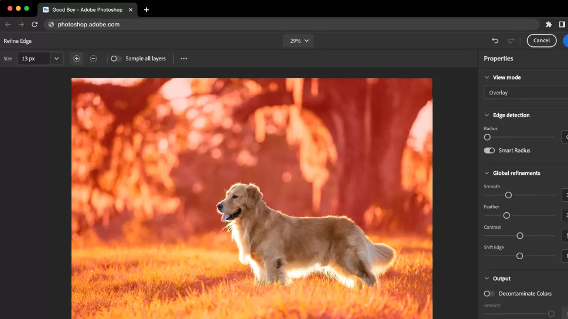Turn off Smart Radius toggle
568x319 pixels.
point(489,150)
